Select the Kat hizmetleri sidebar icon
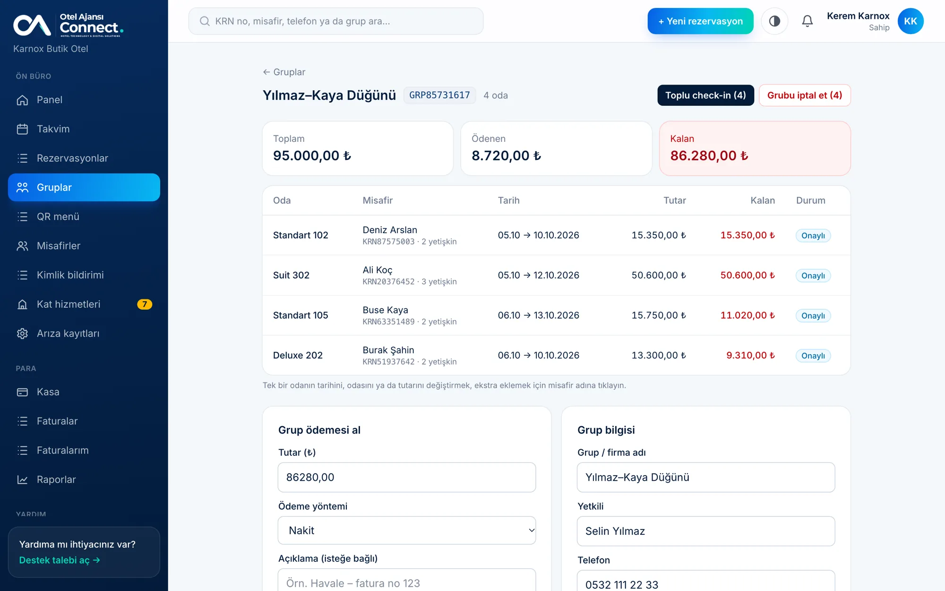This screenshot has width=945, height=591. coord(22,304)
